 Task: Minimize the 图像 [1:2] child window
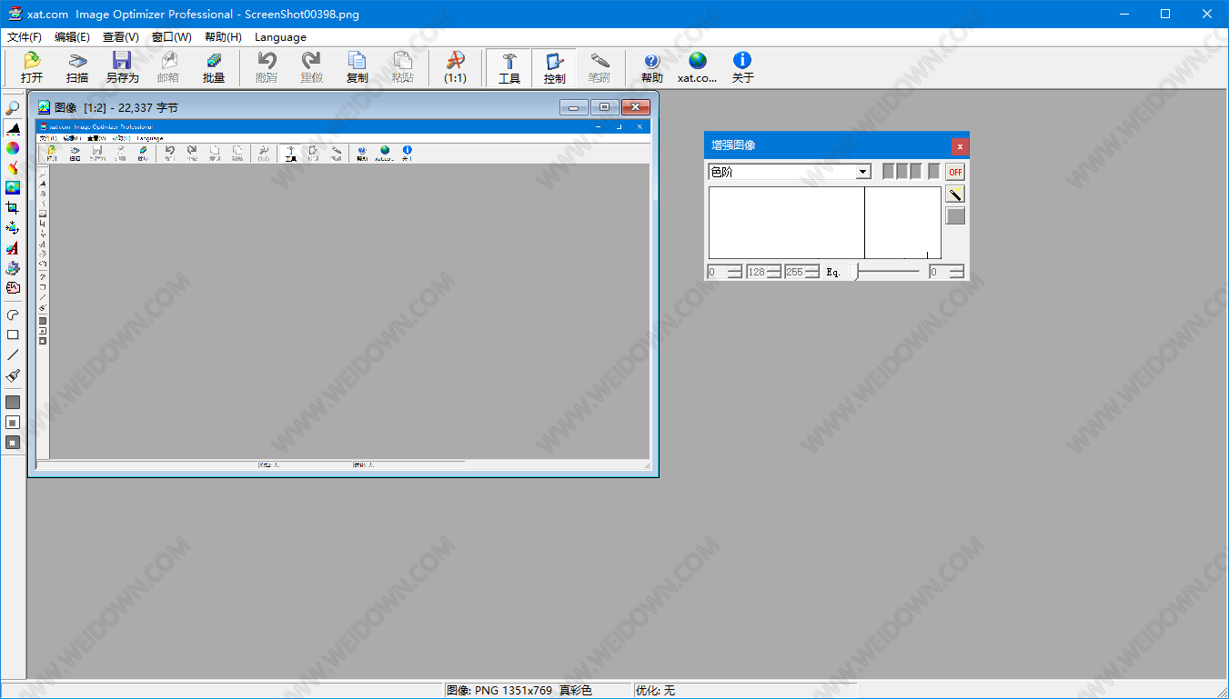coord(573,106)
